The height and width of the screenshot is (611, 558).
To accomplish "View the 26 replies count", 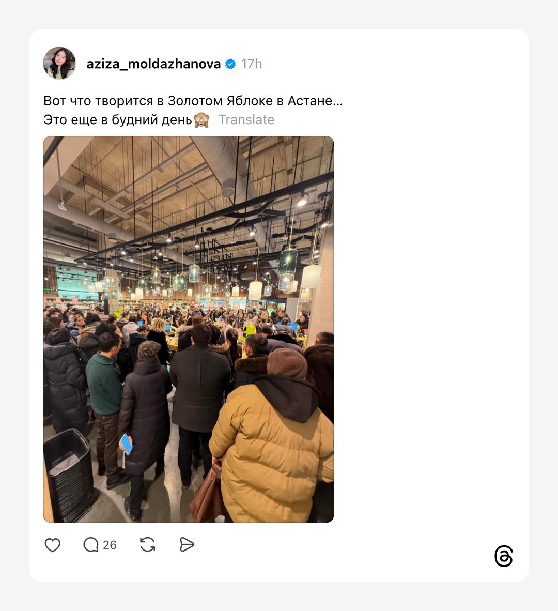I will point(110,545).
